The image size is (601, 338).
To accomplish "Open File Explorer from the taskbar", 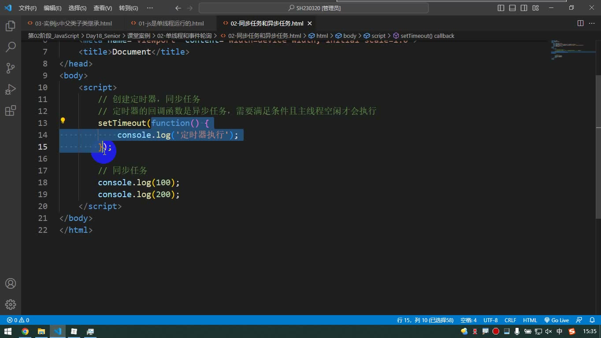I will coord(41,331).
